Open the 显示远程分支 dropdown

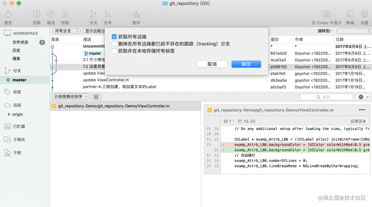pyautogui.click(x=94, y=31)
